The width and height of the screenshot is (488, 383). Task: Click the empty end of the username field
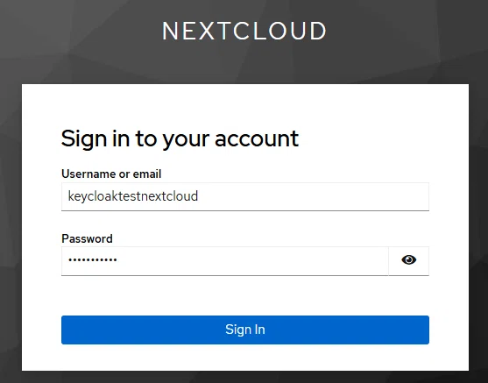pyautogui.click(x=311, y=196)
